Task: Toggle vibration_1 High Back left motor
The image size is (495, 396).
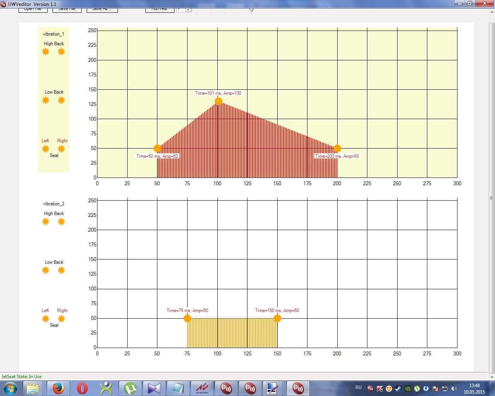Action: pyautogui.click(x=46, y=52)
